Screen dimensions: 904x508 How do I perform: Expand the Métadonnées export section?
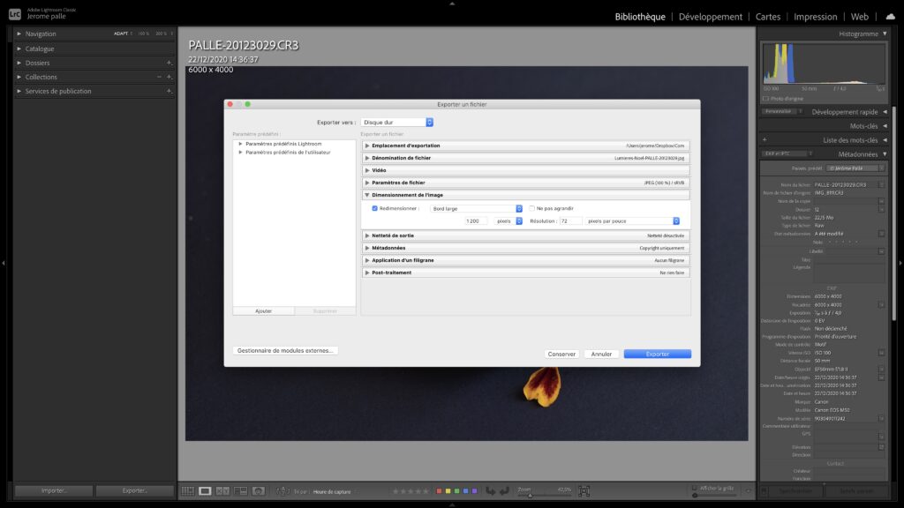(x=366, y=248)
